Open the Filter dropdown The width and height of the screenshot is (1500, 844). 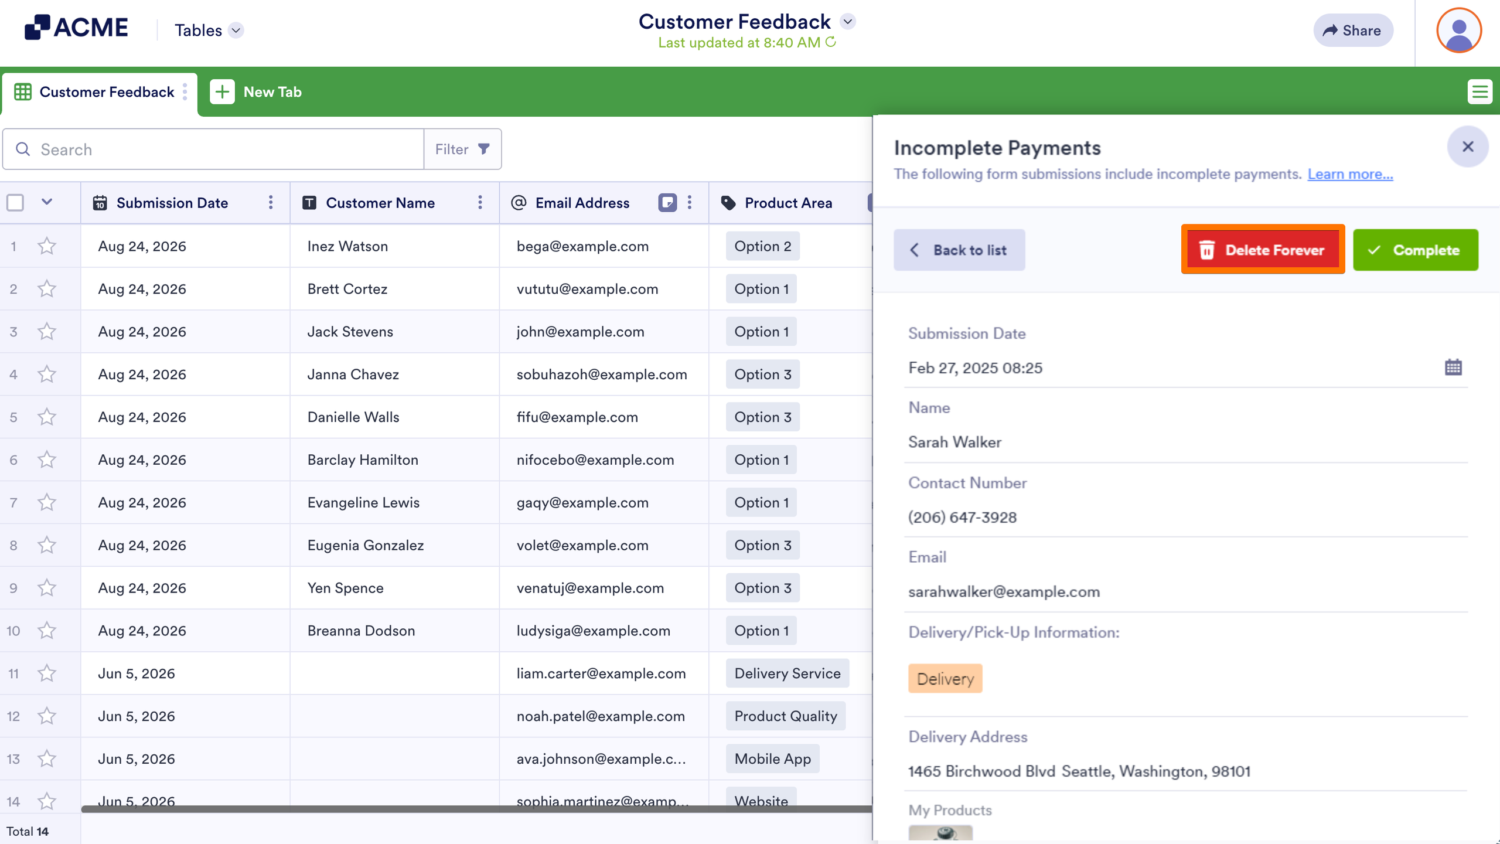pyautogui.click(x=462, y=149)
